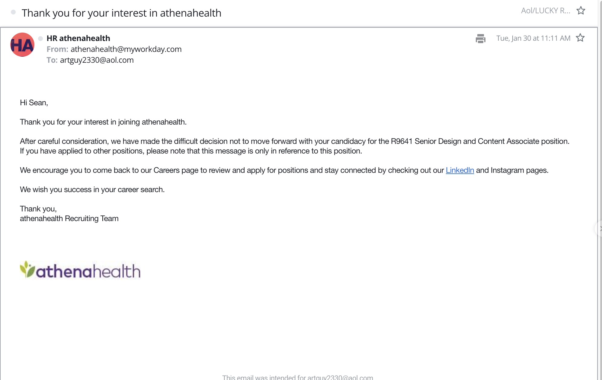The image size is (602, 380).
Task: Click the read-status dot beside the subject
Action: click(13, 13)
